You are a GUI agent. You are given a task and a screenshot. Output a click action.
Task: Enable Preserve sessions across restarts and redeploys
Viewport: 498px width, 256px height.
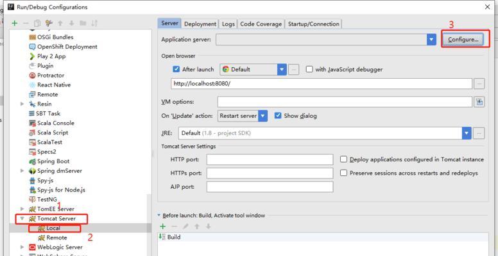pyautogui.click(x=343, y=173)
